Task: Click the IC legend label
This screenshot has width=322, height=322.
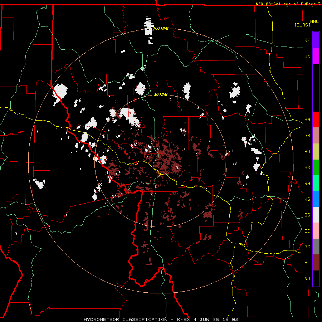Action: tap(307, 231)
